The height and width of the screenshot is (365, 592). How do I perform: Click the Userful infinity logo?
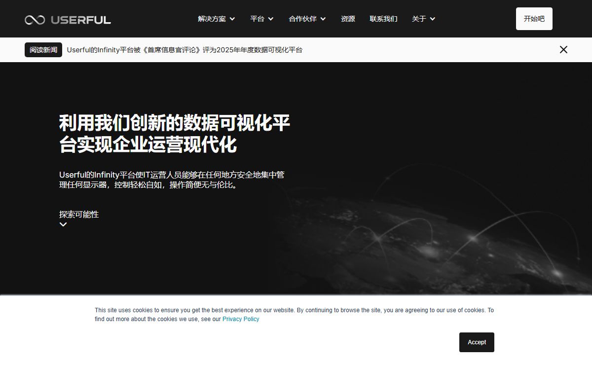[68, 20]
